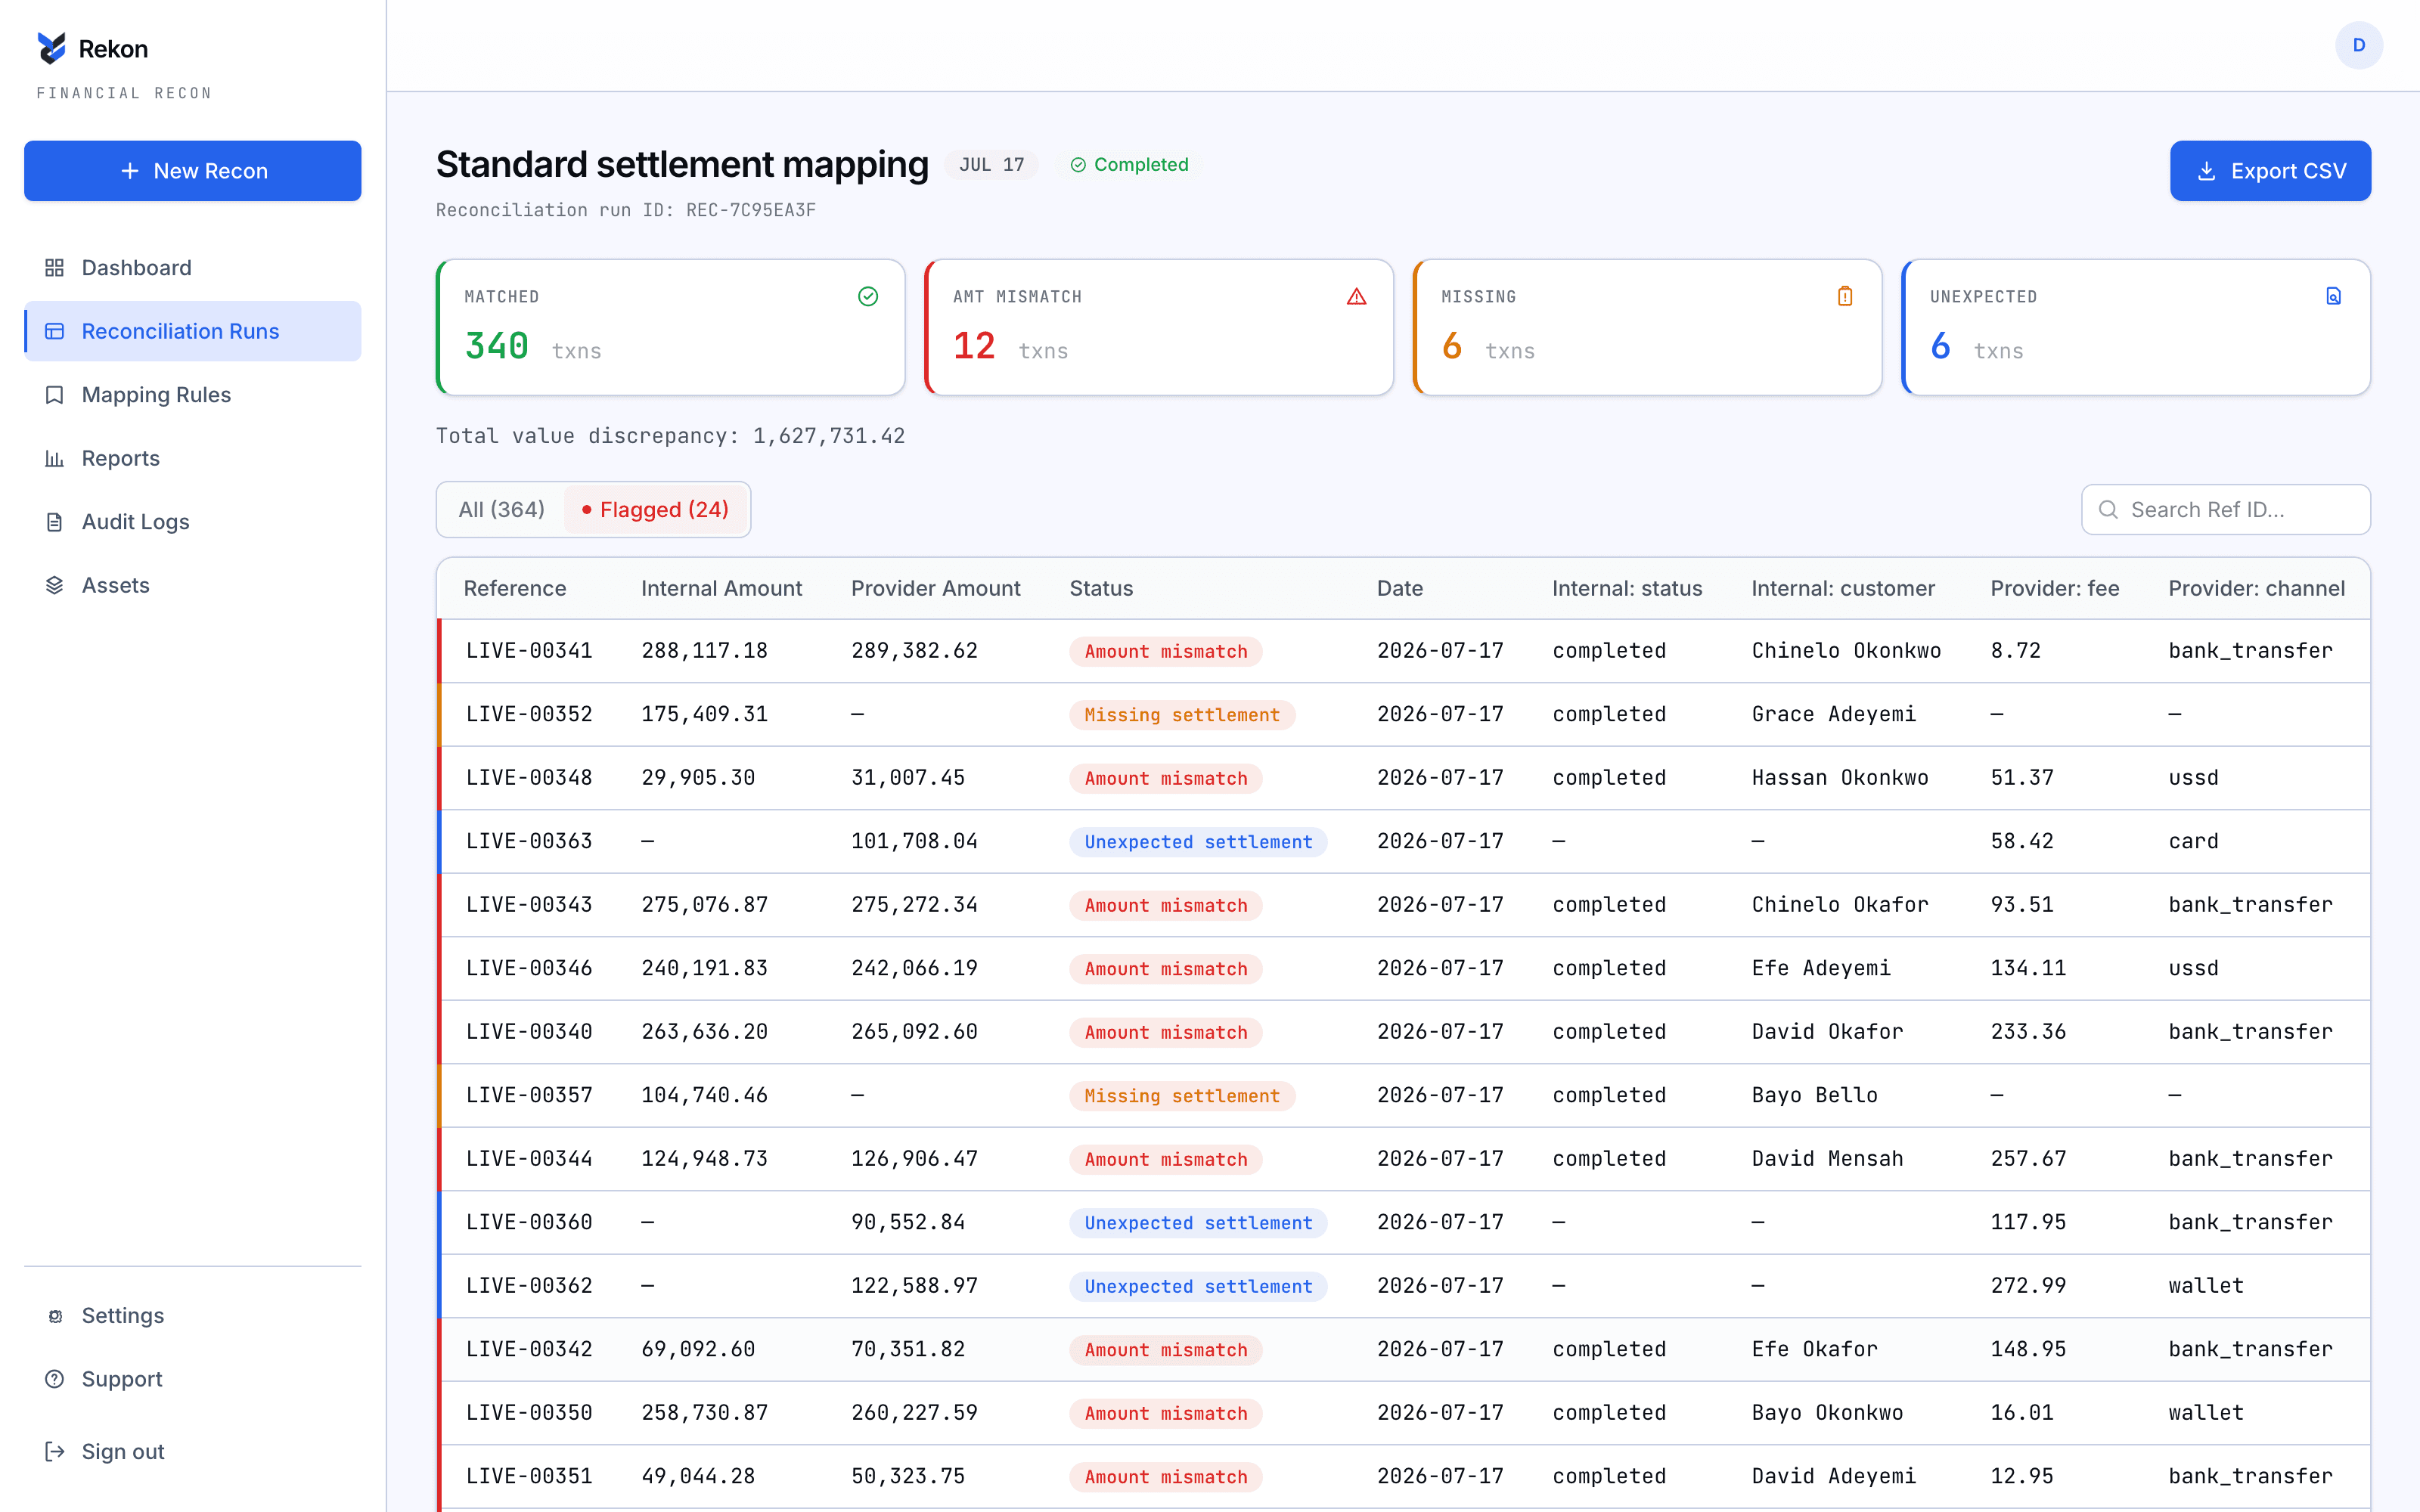The height and width of the screenshot is (1512, 2420).
Task: Open the Amt Mismatch 12 txns card
Action: click(x=1159, y=327)
